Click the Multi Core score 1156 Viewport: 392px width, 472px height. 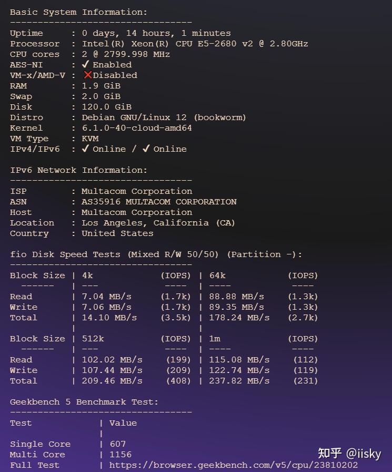tap(120, 455)
